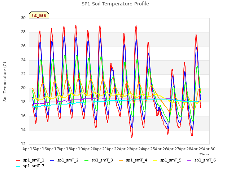Click the orange sp1_smT_4 legend swatch
The height and width of the screenshot is (173, 231).
pyautogui.click(x=121, y=161)
